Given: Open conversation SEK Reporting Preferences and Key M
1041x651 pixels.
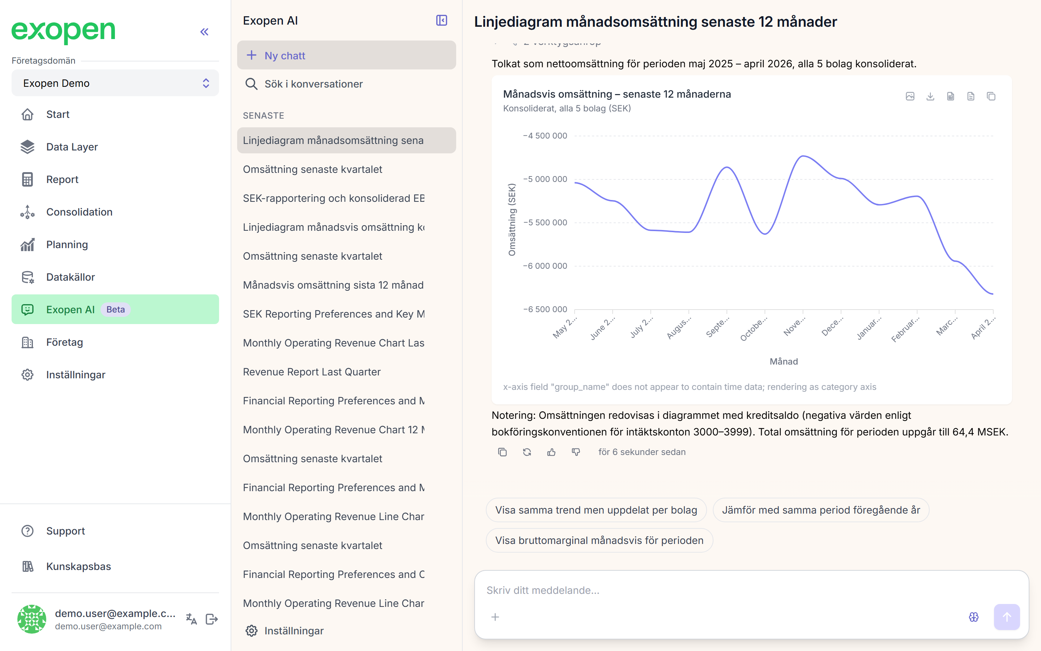Looking at the screenshot, I should [x=346, y=314].
